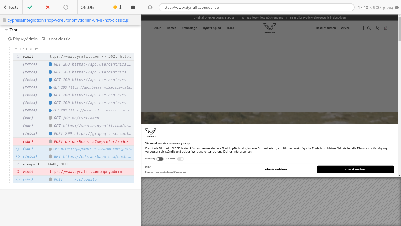The height and width of the screenshot is (226, 401).
Task: Click the Dynafit logo in site header
Action: pos(269,28)
